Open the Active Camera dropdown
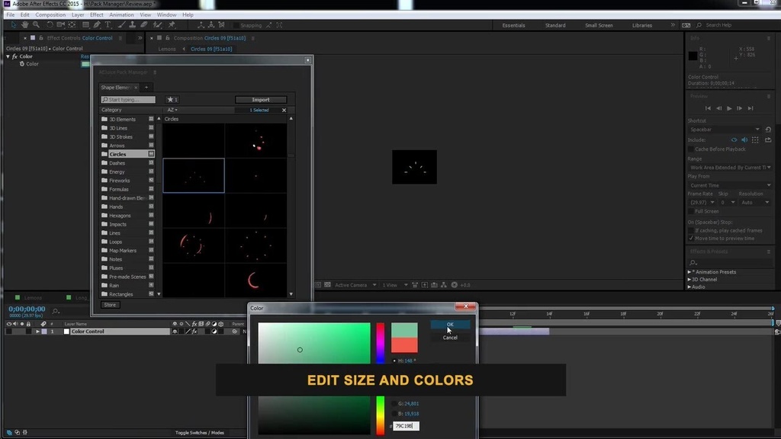Screen dimensions: 781x439 [355, 285]
